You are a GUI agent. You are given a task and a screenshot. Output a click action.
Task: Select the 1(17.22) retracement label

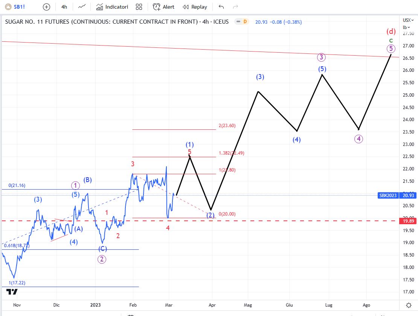coord(17,283)
